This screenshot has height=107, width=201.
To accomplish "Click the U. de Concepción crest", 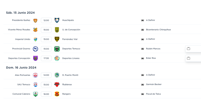I will pyautogui.click(x=57, y=30).
